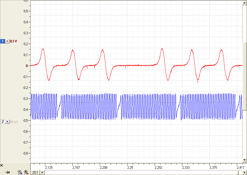Screen dimensions: 247x175
Task: Click voltage axis label 0,3
Action: pos(26,33)
